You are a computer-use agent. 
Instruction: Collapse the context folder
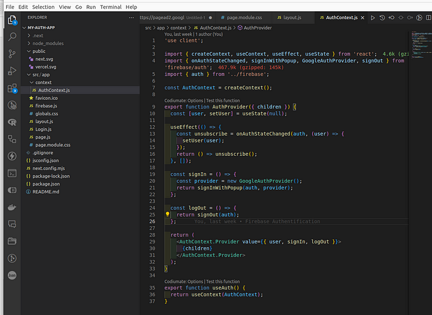(x=31, y=83)
